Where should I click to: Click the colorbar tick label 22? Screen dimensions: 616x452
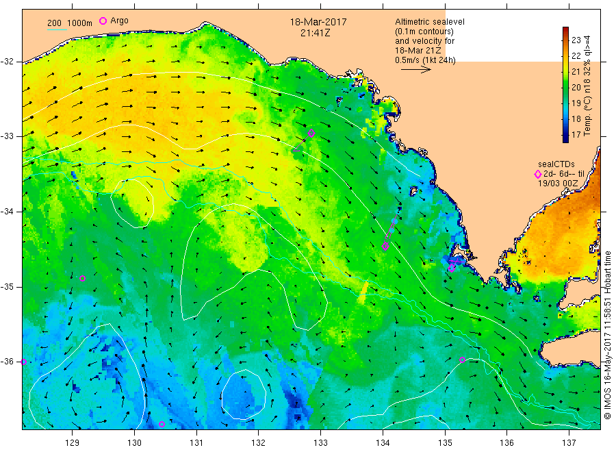point(576,55)
